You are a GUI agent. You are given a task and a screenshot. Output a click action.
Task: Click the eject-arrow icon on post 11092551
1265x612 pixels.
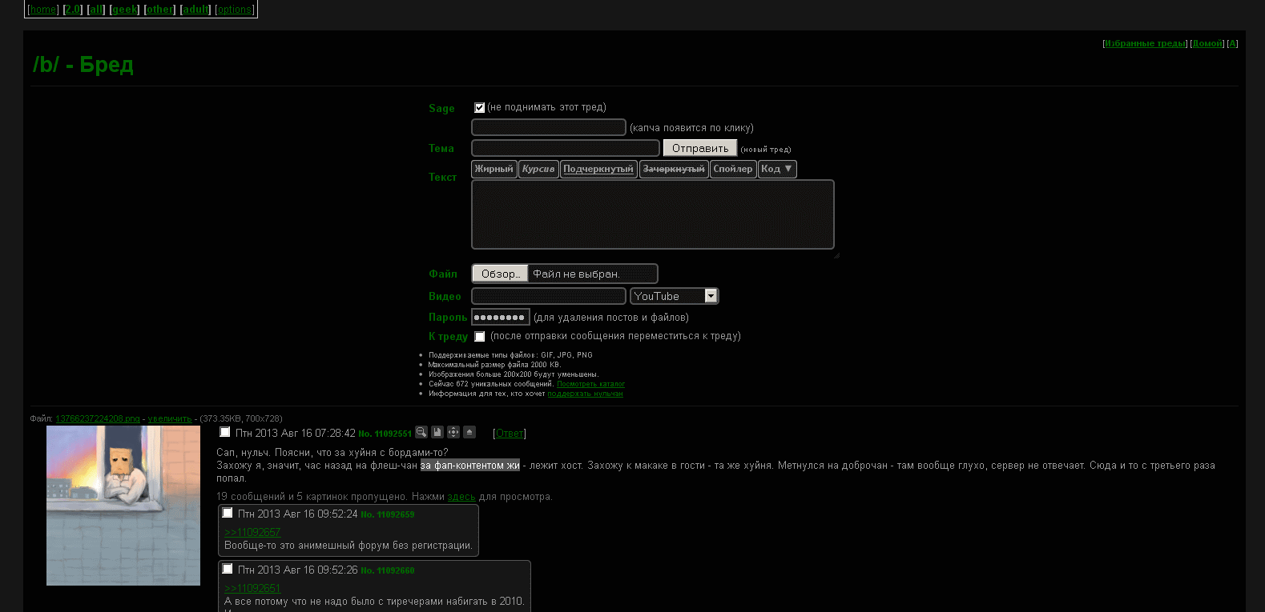coord(469,432)
